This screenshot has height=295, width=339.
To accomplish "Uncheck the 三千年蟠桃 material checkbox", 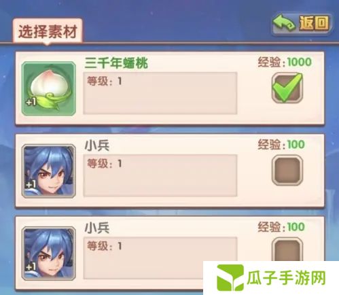I will pos(287,88).
